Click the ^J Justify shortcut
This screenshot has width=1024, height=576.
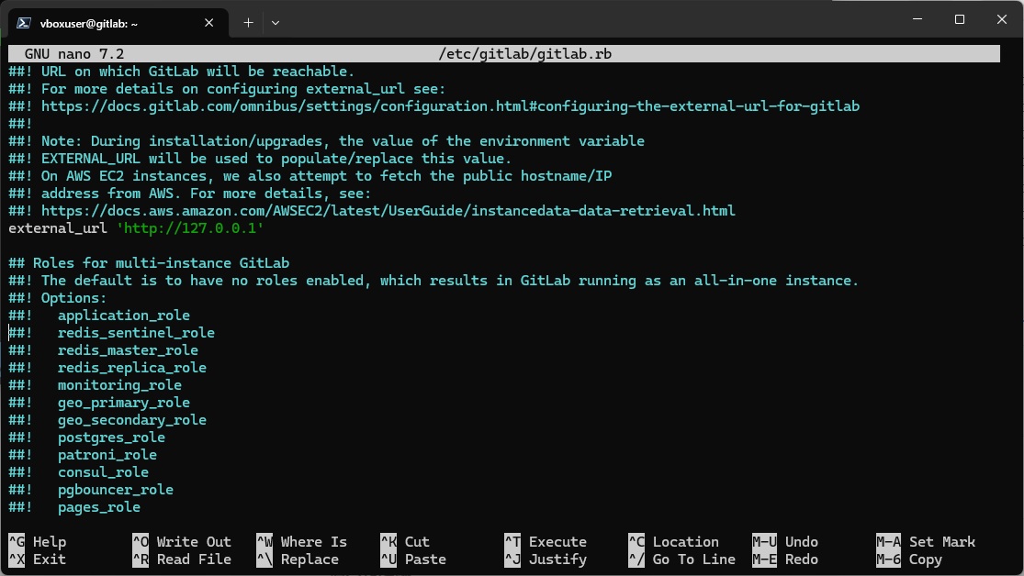tap(546, 559)
